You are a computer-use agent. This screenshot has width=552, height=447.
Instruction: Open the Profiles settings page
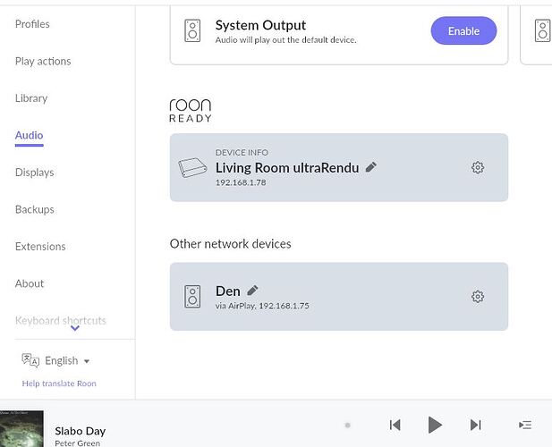tap(32, 24)
